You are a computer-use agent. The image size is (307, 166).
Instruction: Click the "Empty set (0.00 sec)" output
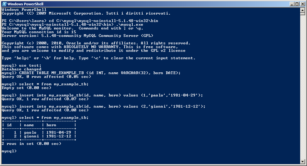pyautogui.click(x=26, y=88)
